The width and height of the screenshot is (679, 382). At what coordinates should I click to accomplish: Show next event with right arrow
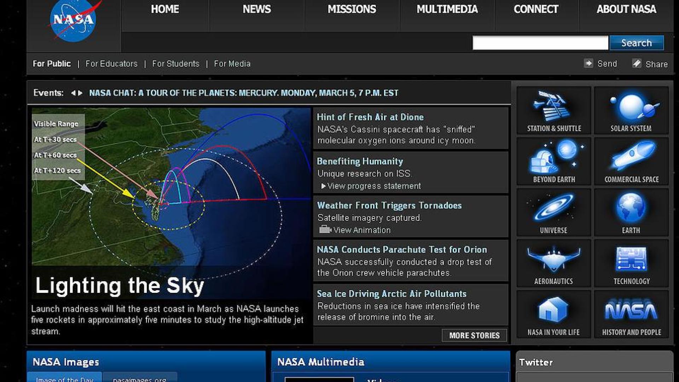[x=80, y=93]
